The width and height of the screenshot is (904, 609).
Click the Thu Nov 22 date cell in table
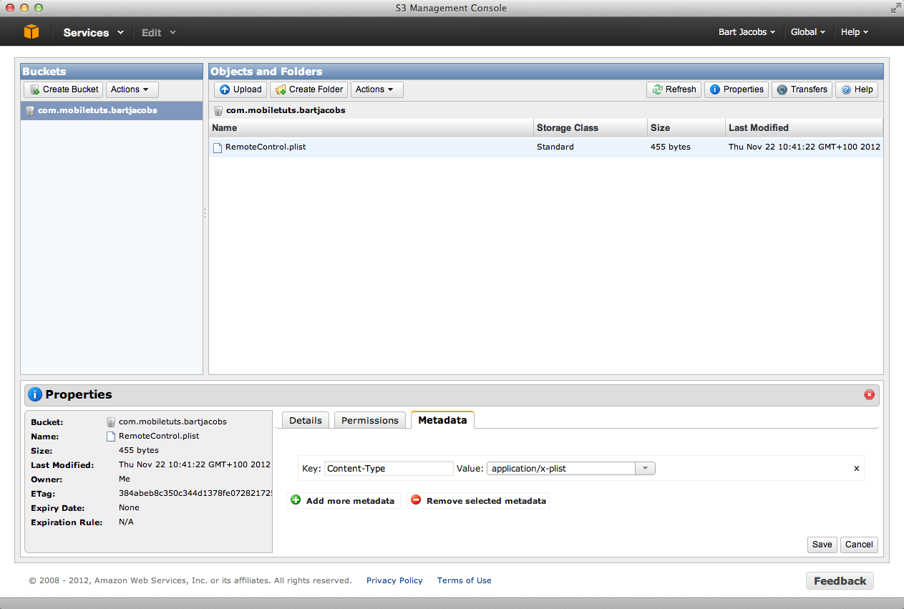pos(805,147)
